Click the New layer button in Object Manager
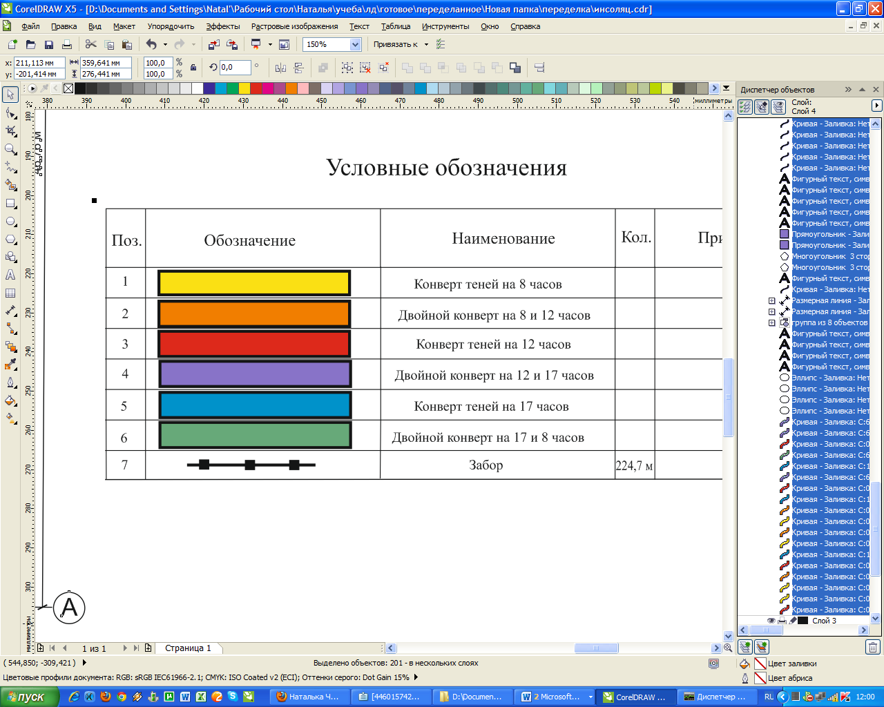 (x=744, y=647)
